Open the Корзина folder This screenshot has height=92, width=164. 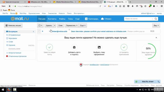[12, 45]
